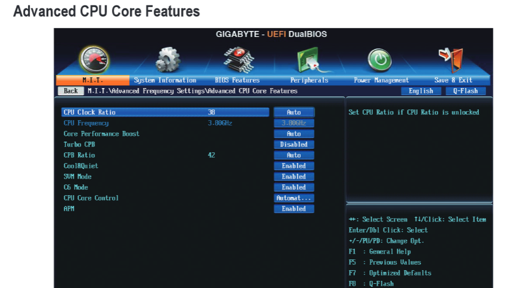The width and height of the screenshot is (514, 288).
Task: Select the CPB Ratio label
Action: [x=79, y=155]
